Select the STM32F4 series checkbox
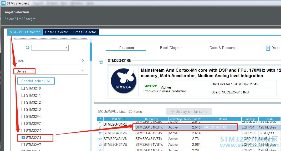This screenshot has width=281, height=151. (23, 116)
